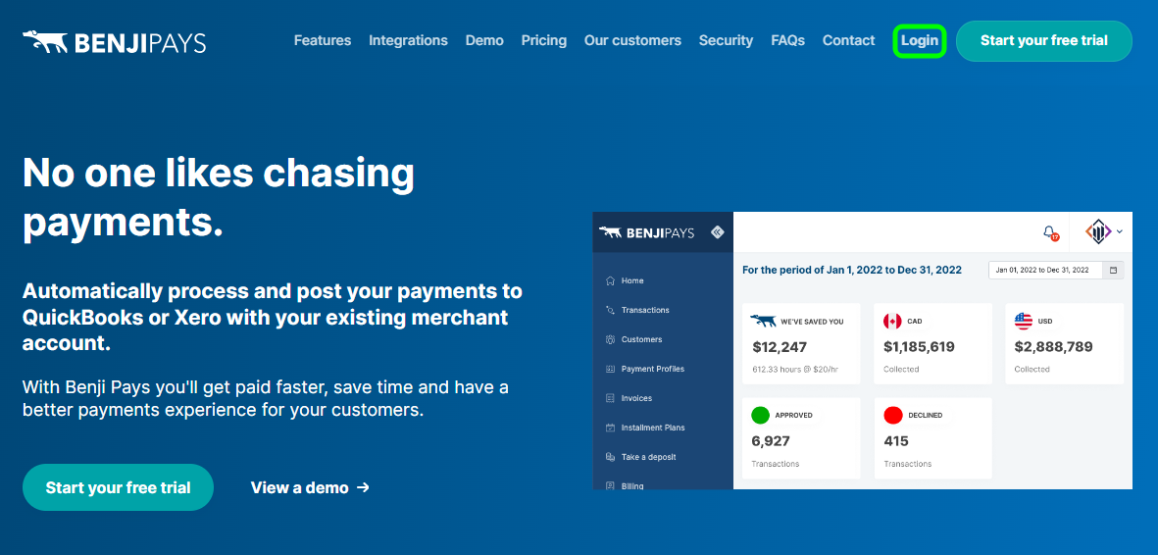Click the Invoices icon in dashboard sidebar
1158x555 pixels.
pos(610,398)
